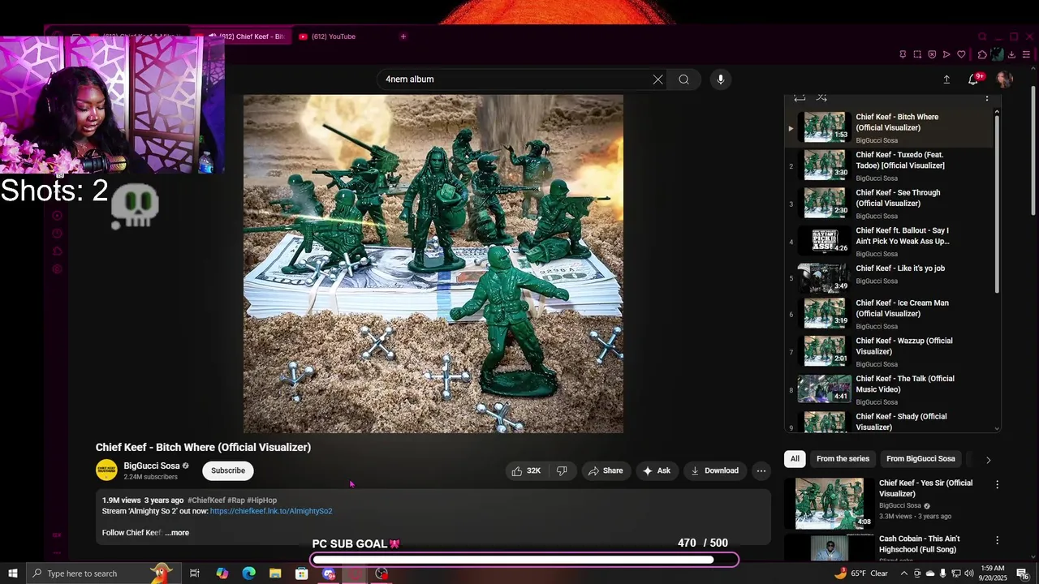The height and width of the screenshot is (584, 1039).
Task: Click the taskbar search box
Action: coord(104,573)
